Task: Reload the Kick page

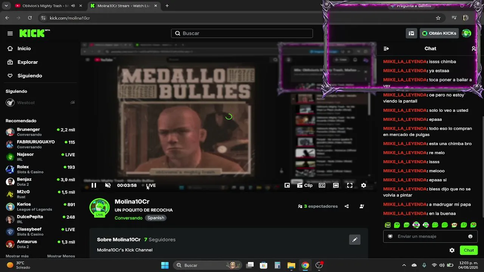Action: click(x=30, y=18)
